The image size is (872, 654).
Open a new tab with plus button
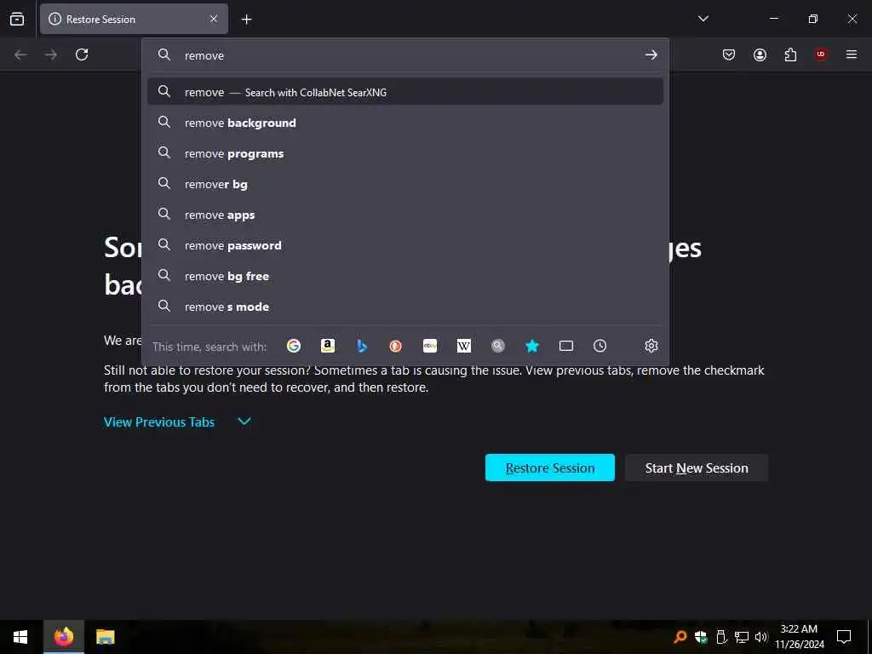point(246,20)
